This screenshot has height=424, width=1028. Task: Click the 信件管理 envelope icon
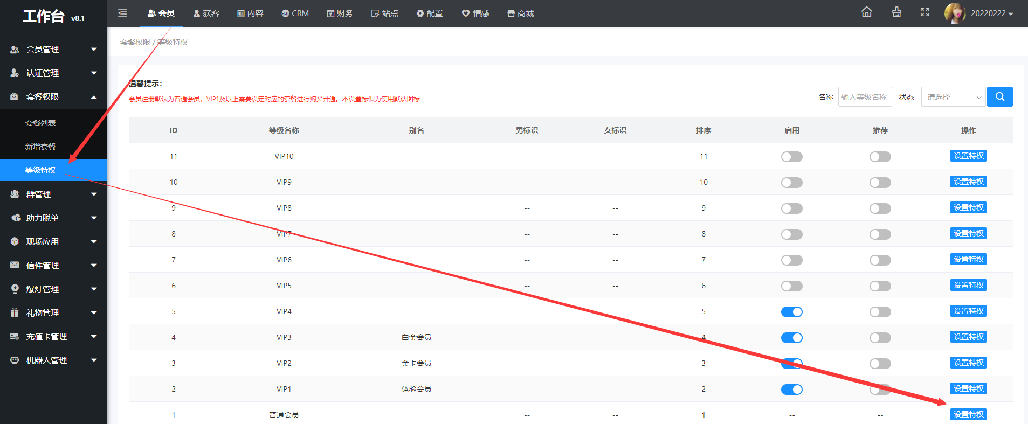[x=15, y=265]
